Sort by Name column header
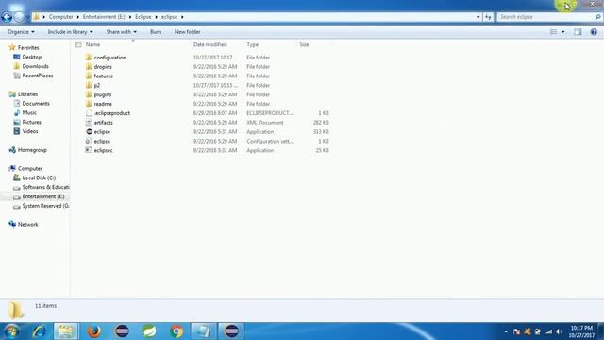The height and width of the screenshot is (340, 604). [92, 44]
